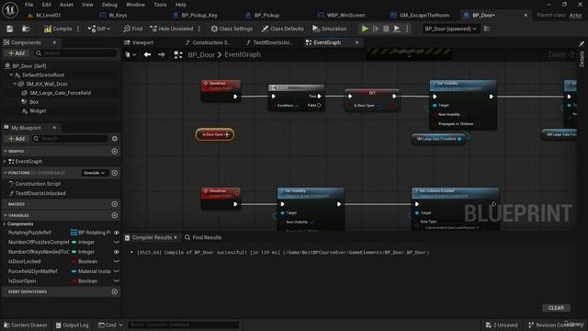Open Class Settings

pos(232,29)
